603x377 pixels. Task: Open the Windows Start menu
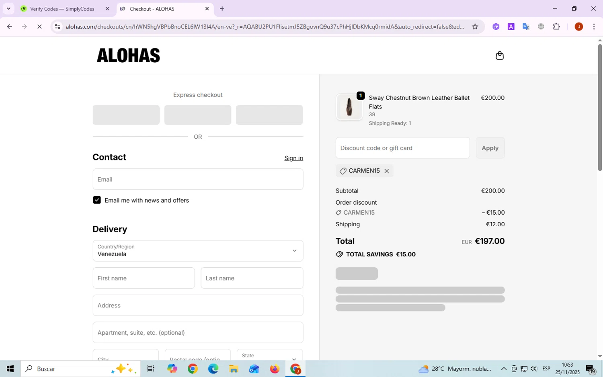pos(10,369)
